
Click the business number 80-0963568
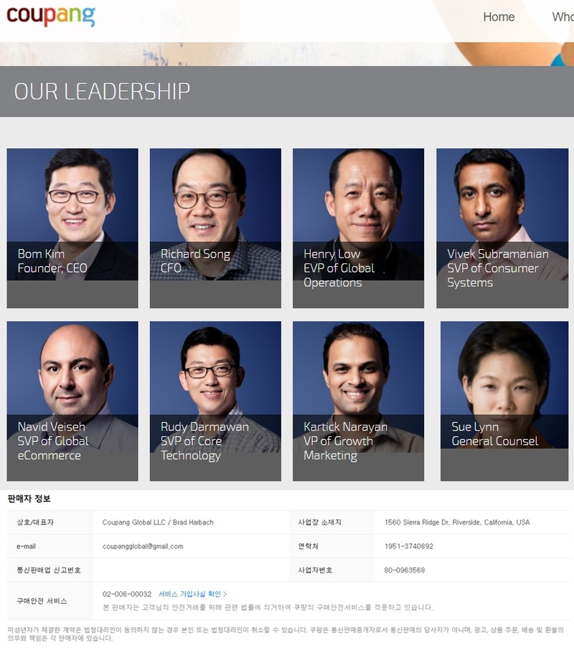[404, 570]
